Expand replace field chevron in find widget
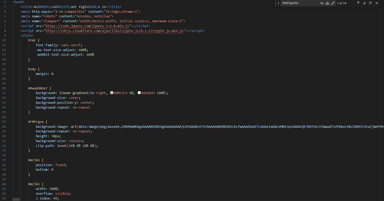Image resolution: width=384 pixels, height=201 pixels. click(278, 3)
